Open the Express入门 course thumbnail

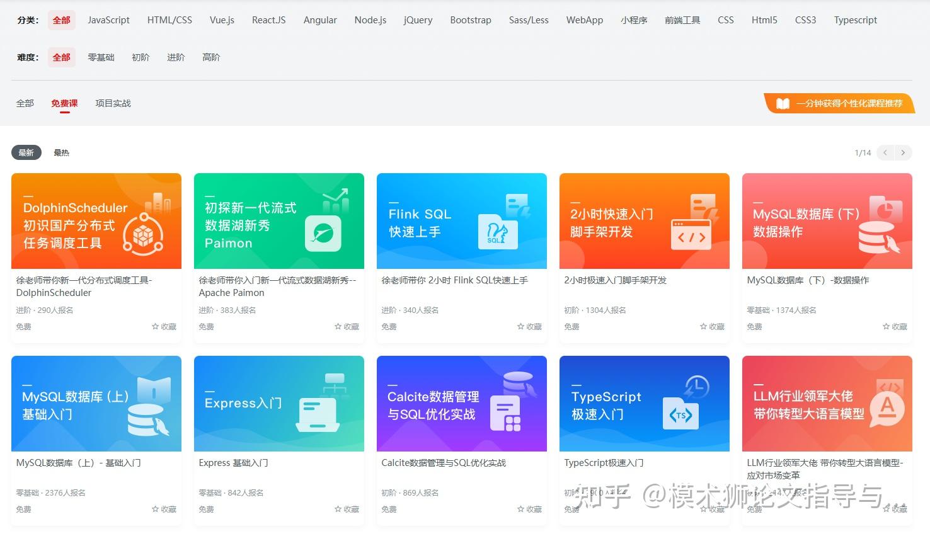point(279,404)
